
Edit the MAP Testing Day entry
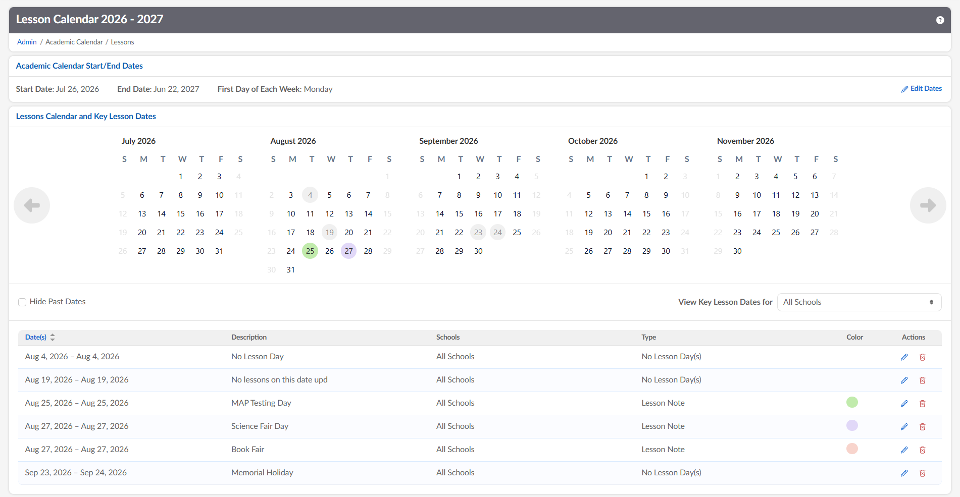pyautogui.click(x=904, y=404)
